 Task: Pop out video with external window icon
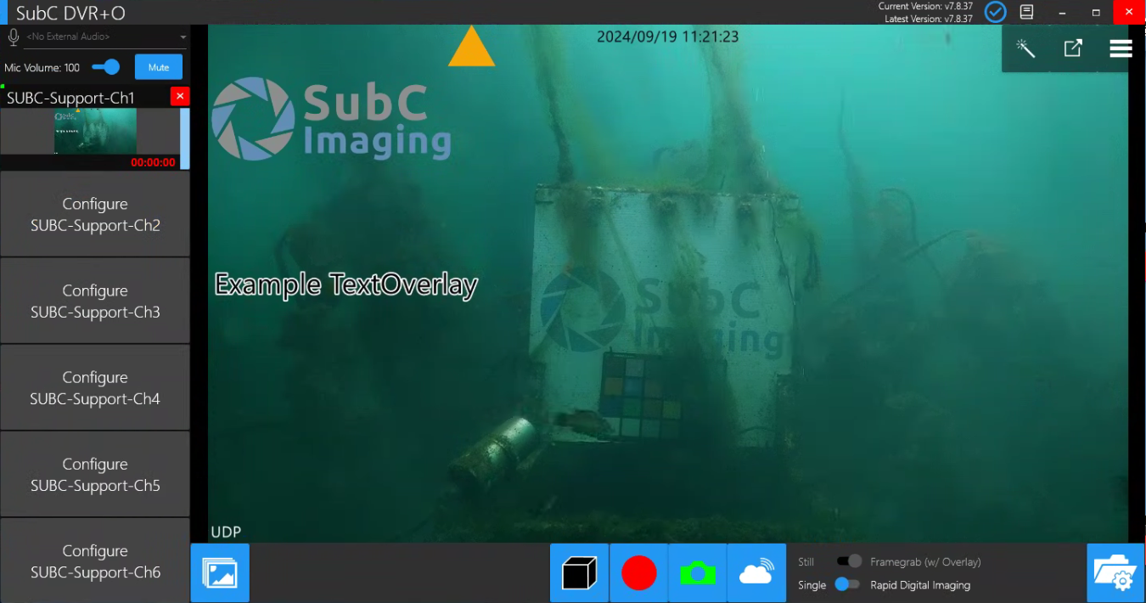[1073, 48]
